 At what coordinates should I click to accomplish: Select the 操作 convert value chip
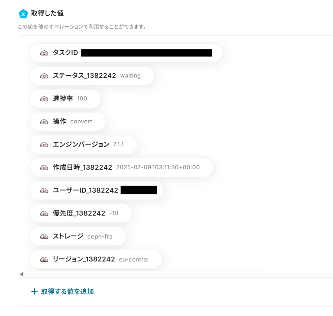68,122
